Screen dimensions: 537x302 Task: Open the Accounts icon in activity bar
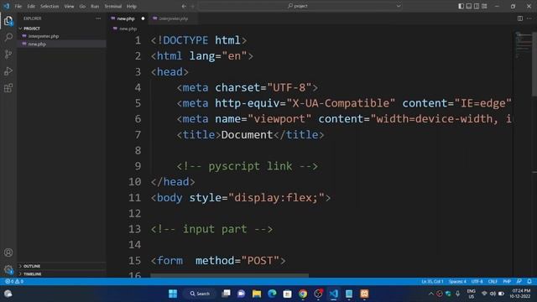coord(8,253)
